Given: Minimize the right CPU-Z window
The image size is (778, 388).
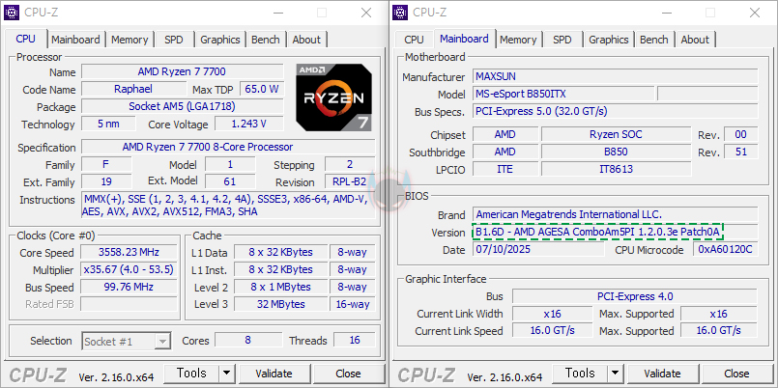Looking at the screenshot, I should point(668,13).
